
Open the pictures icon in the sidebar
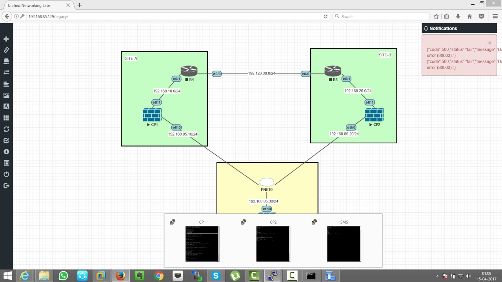point(6,95)
